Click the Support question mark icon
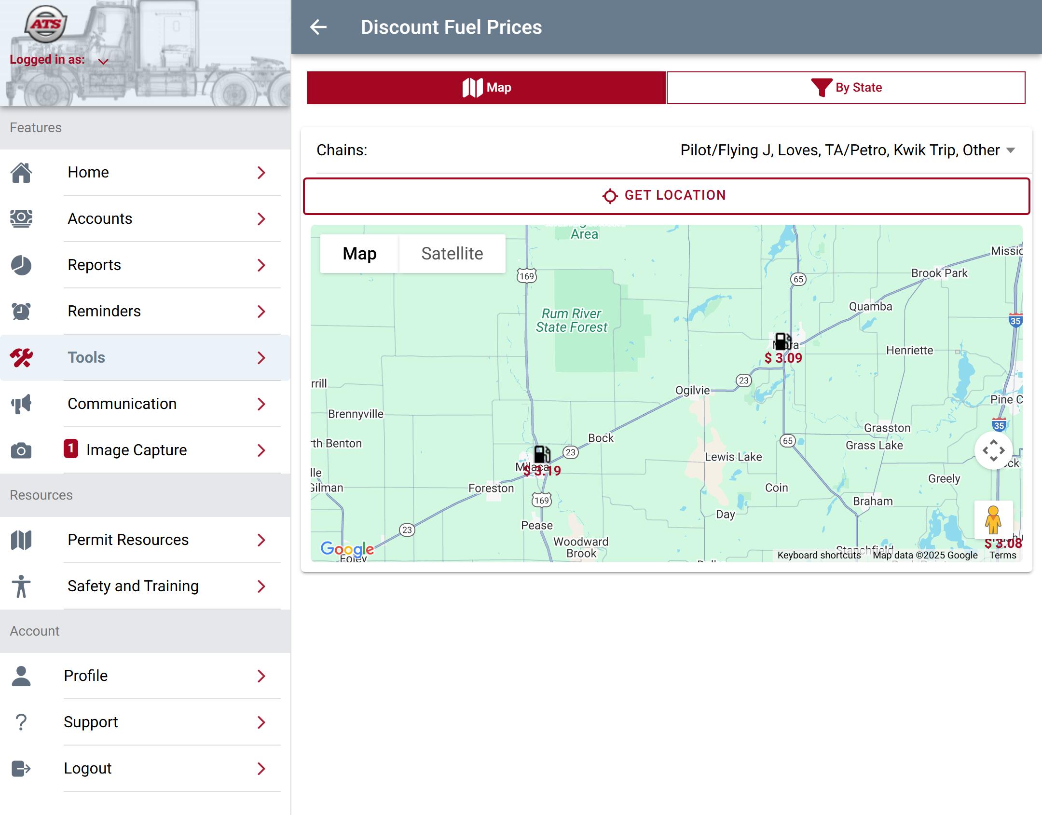This screenshot has width=1042, height=815. [21, 722]
